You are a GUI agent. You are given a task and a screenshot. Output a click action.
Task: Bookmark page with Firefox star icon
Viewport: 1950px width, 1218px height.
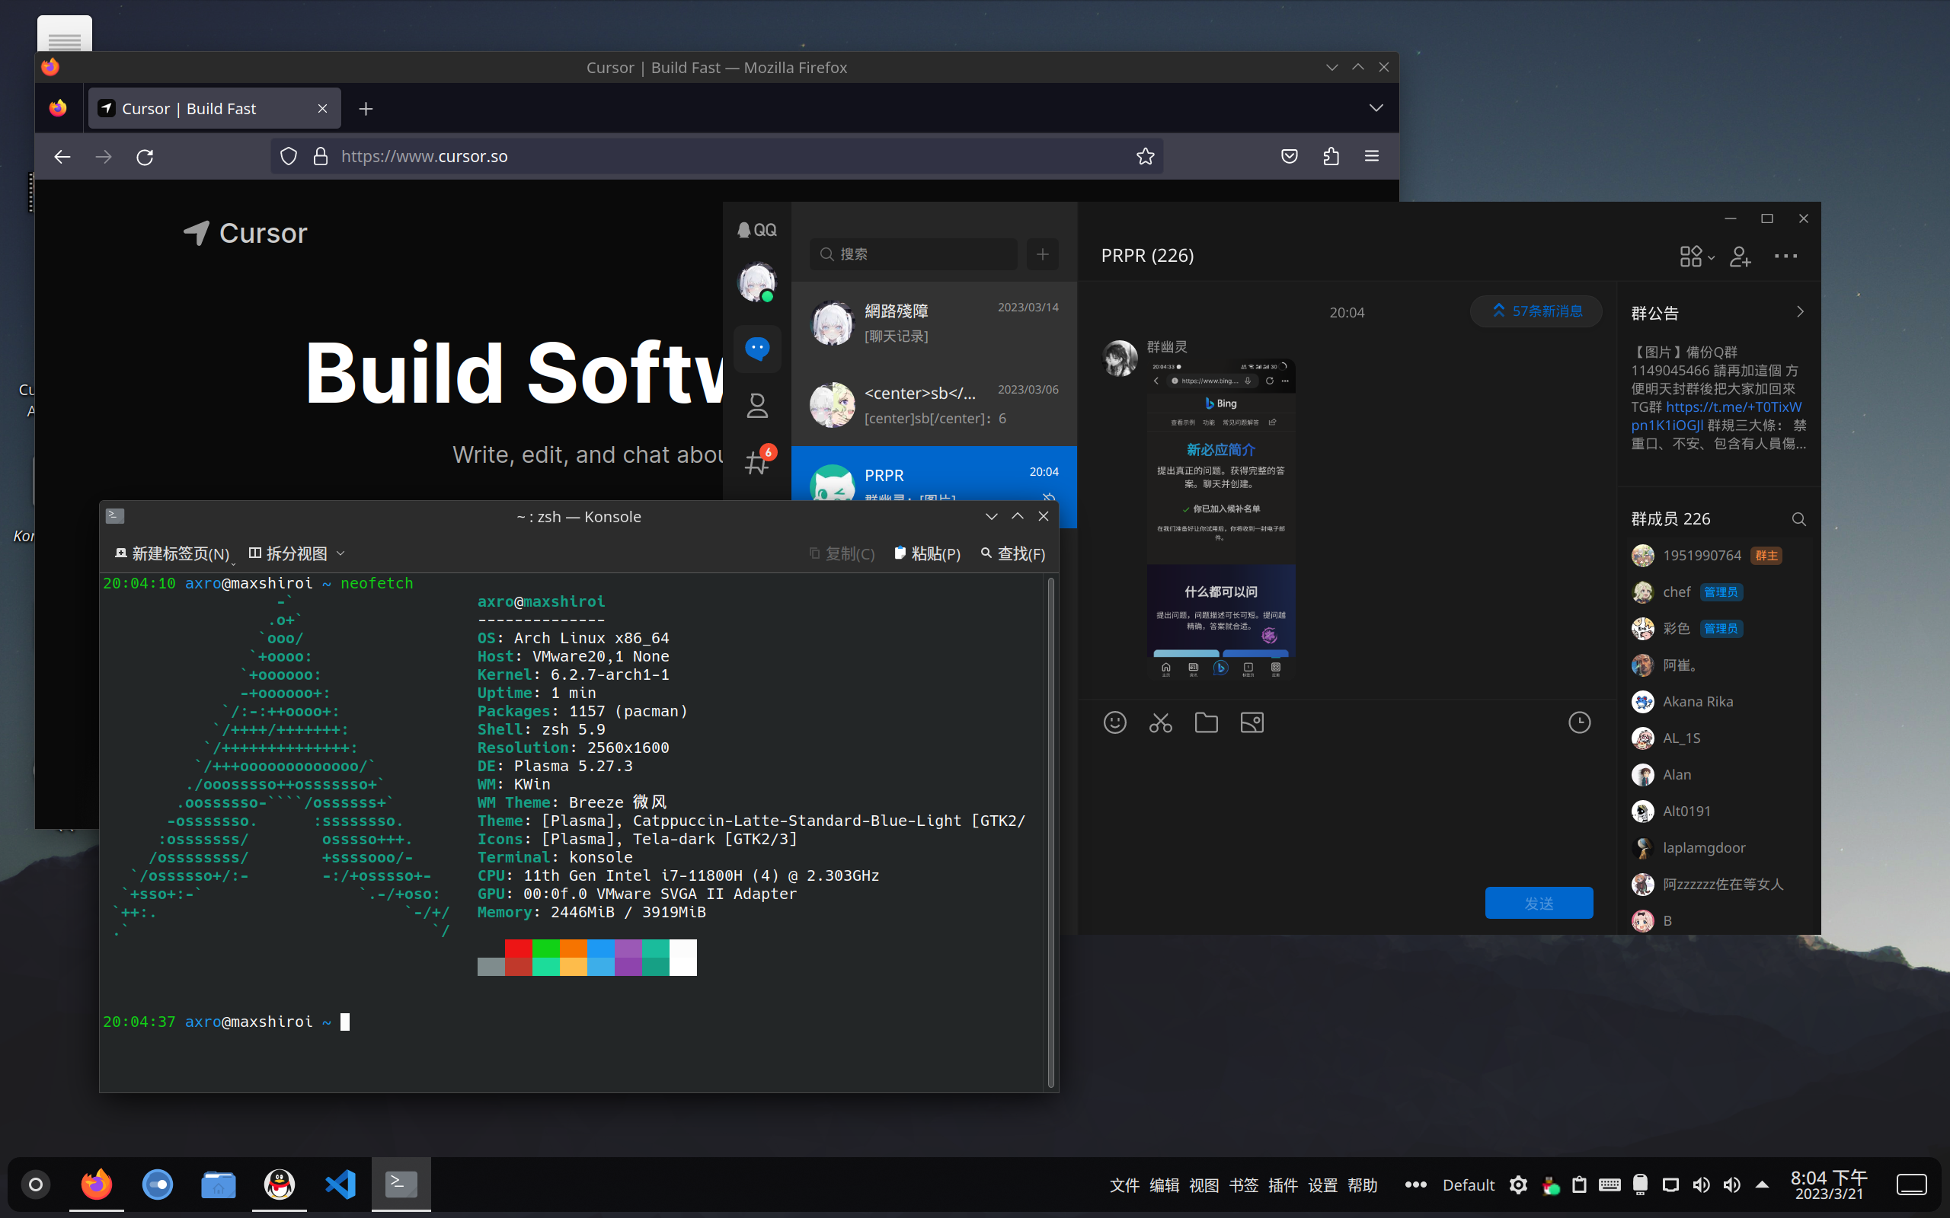(1145, 156)
